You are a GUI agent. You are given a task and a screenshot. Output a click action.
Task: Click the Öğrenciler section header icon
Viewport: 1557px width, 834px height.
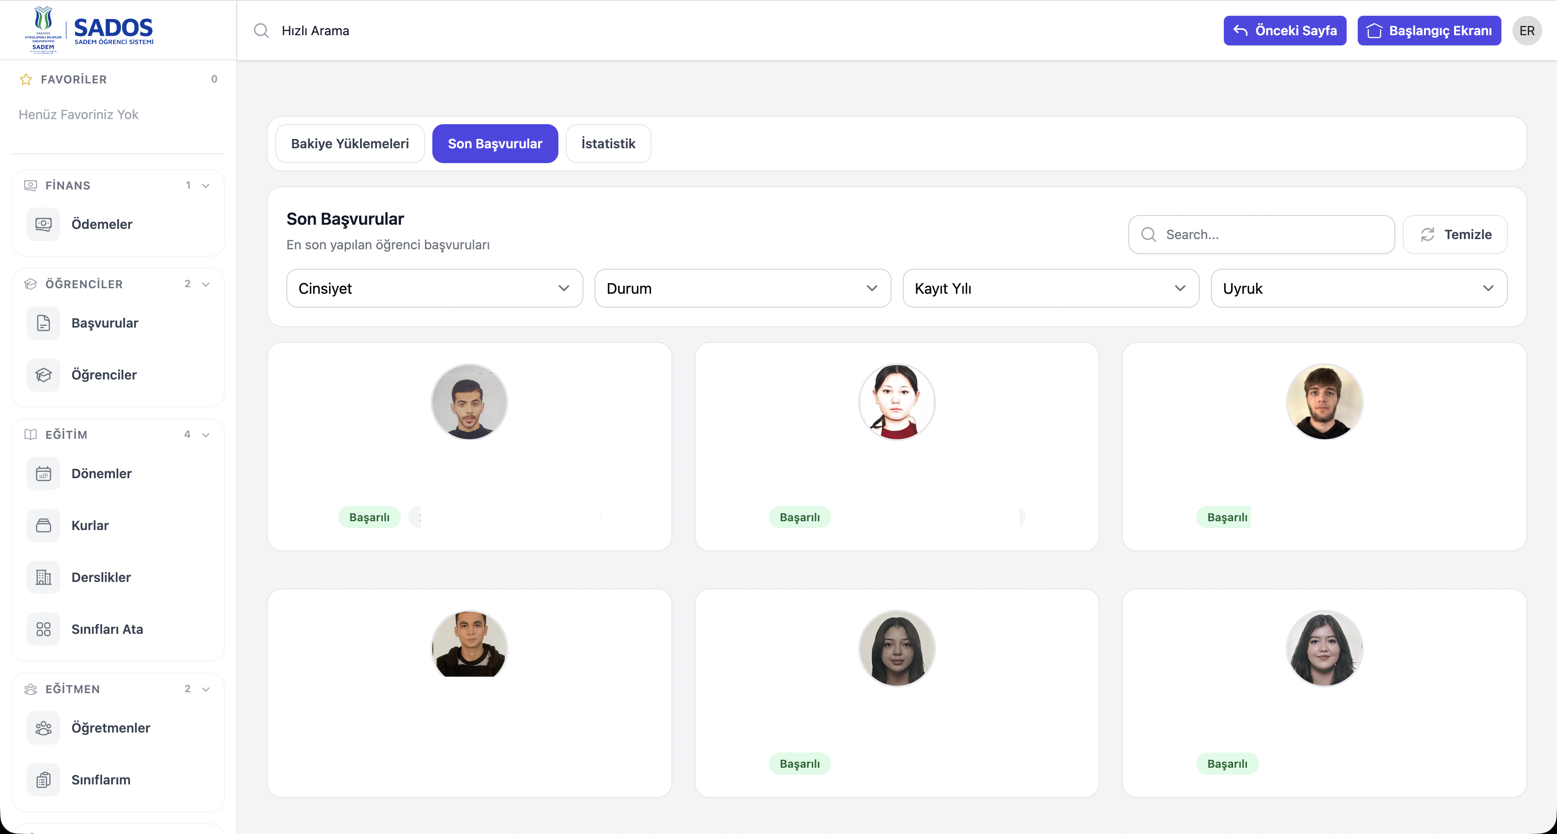click(x=30, y=284)
